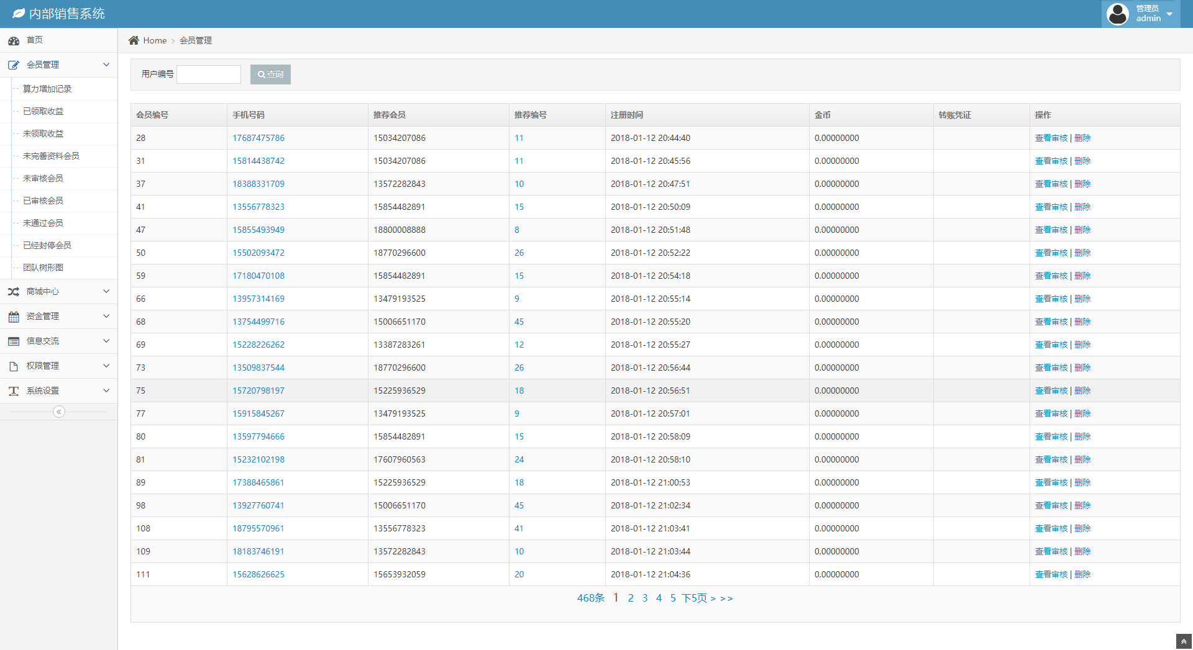Open the 团队树形图 submenu item
This screenshot has width=1193, height=650.
click(43, 268)
